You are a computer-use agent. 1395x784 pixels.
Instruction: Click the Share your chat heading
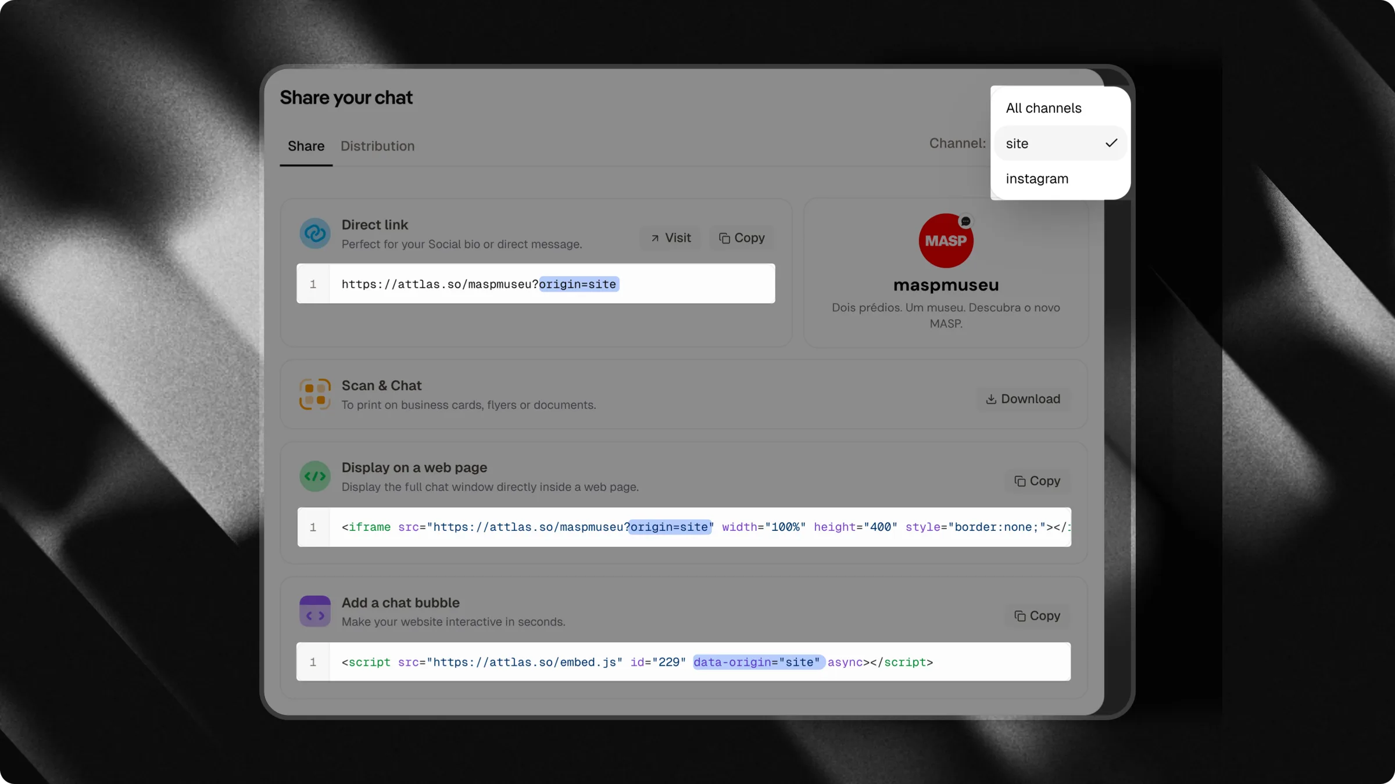(x=346, y=98)
